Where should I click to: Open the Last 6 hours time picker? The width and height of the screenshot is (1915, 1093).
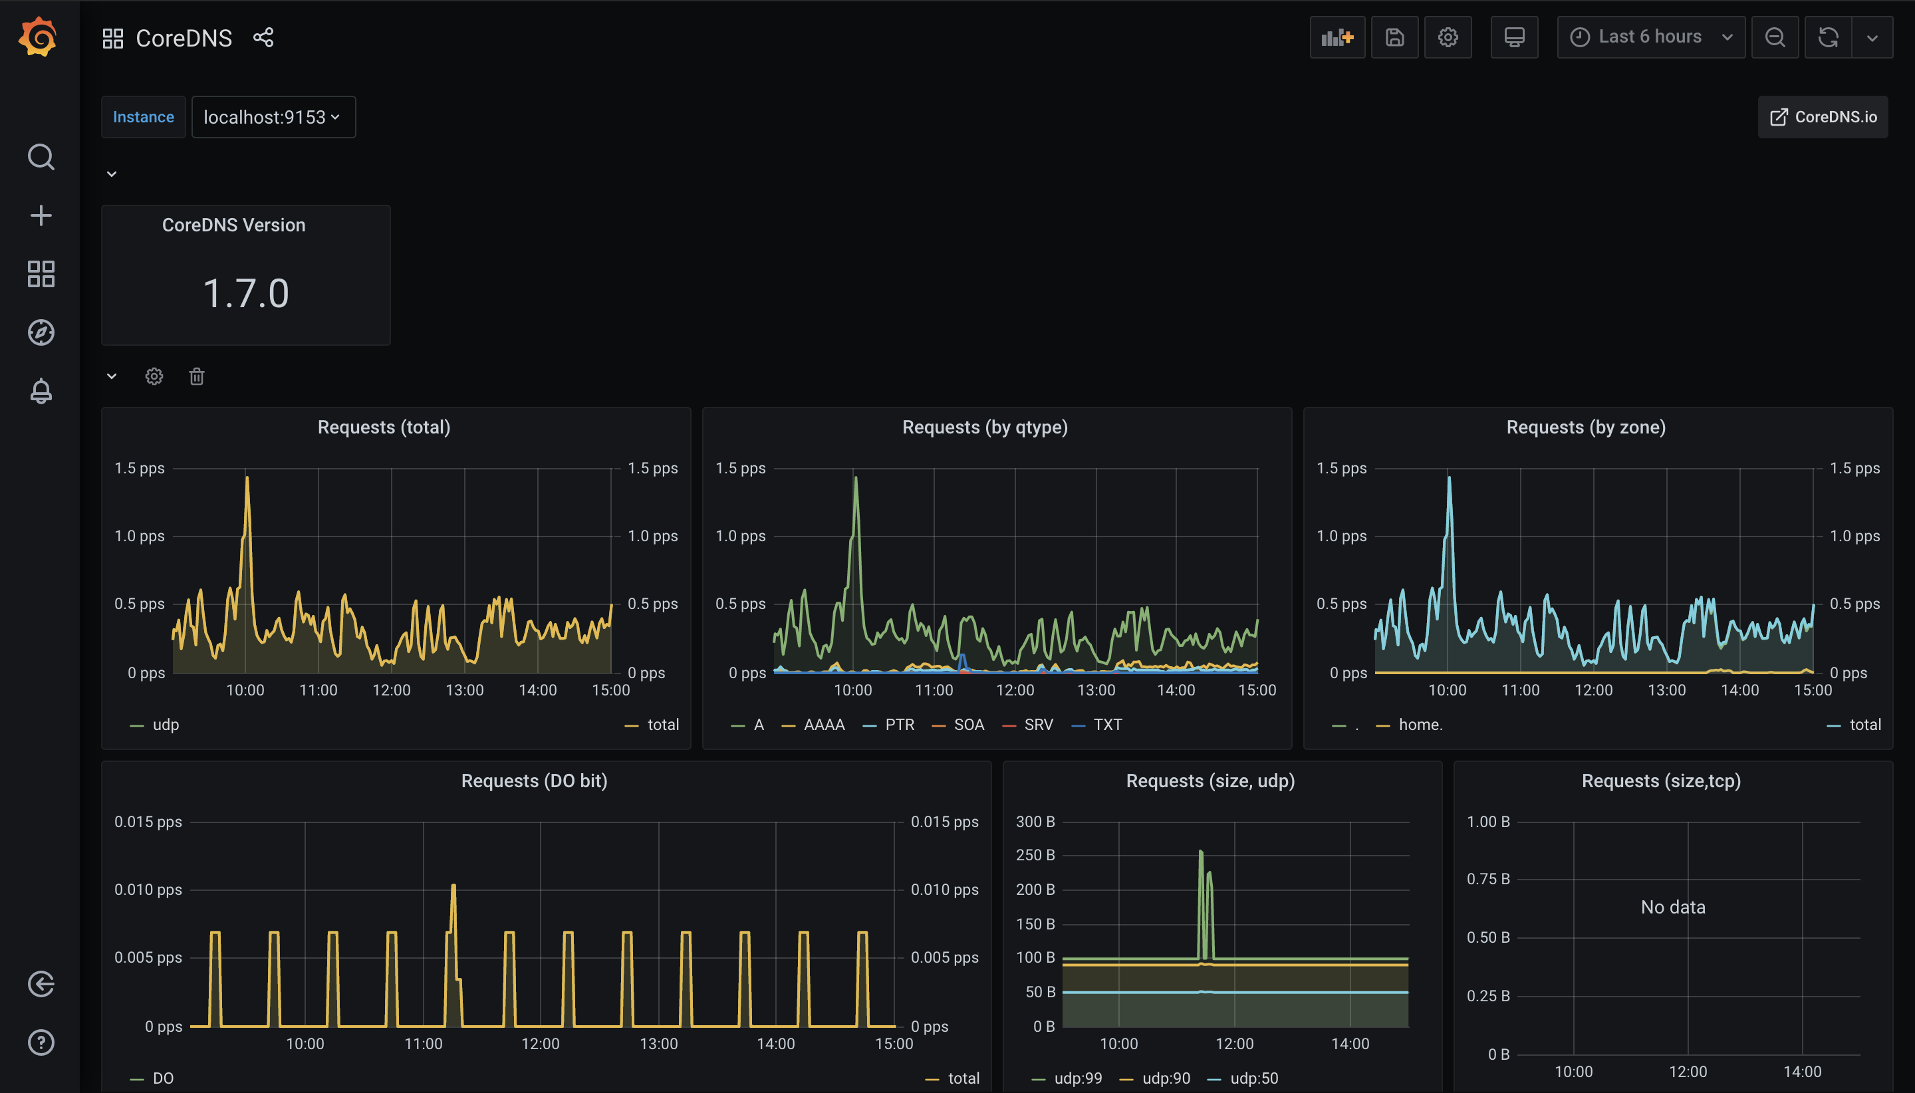coord(1650,37)
